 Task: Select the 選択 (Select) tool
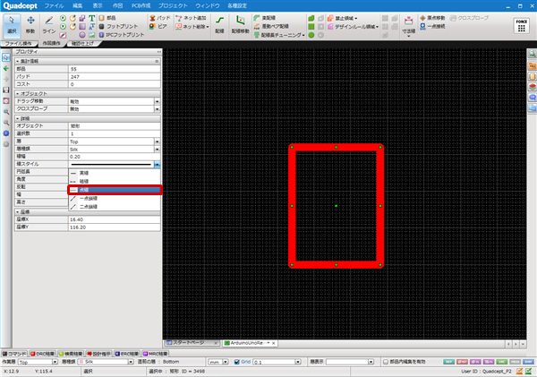tap(13, 23)
